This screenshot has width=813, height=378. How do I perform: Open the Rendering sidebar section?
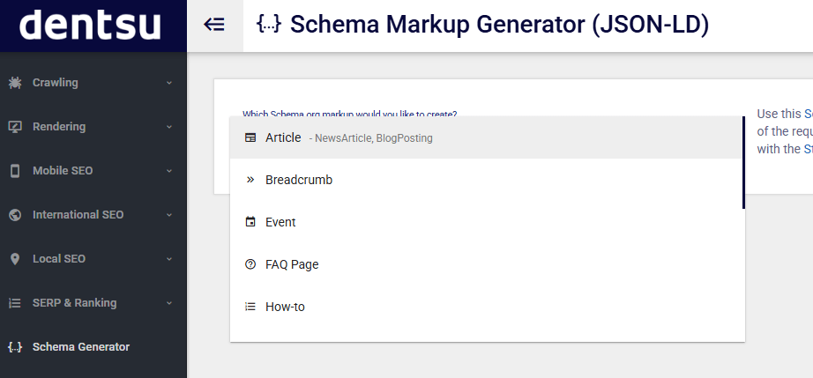(x=93, y=126)
